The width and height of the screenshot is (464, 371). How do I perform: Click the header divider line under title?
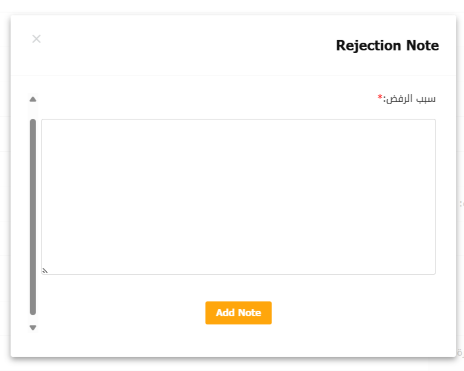233,76
